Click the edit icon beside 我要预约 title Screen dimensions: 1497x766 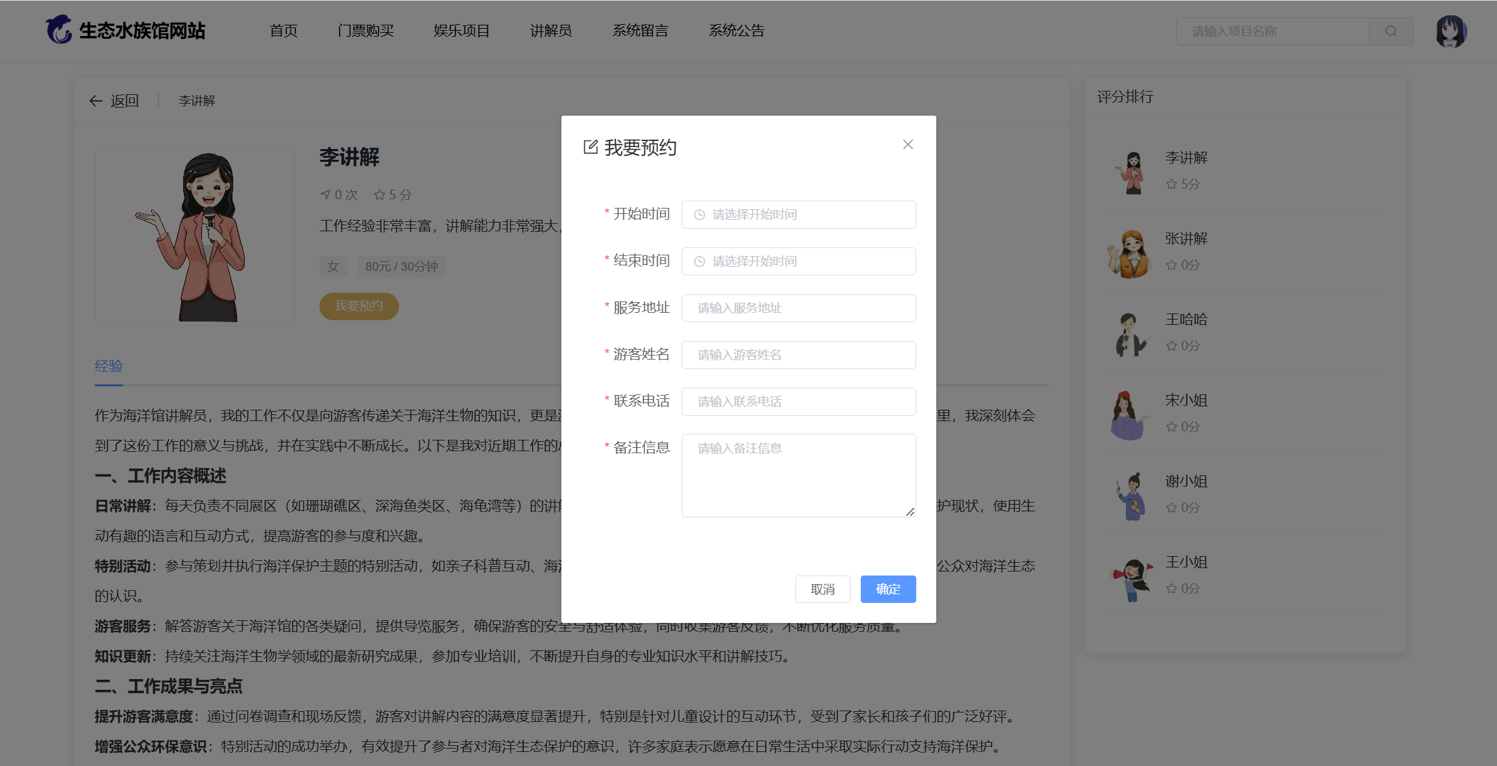point(590,147)
